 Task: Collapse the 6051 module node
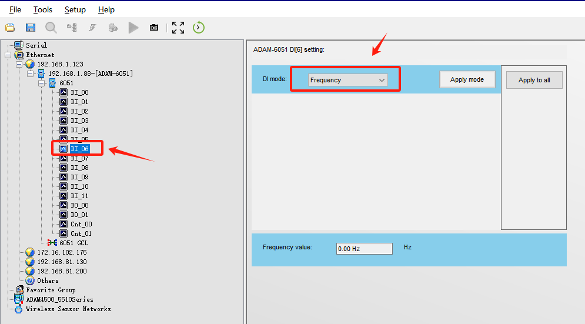click(x=42, y=83)
